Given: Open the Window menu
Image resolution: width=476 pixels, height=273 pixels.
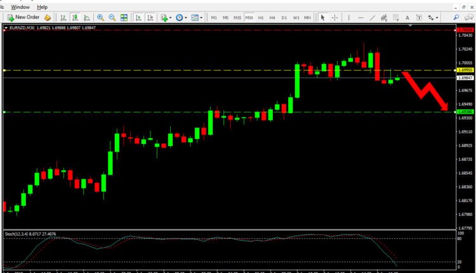Looking at the screenshot, I should (x=20, y=7).
